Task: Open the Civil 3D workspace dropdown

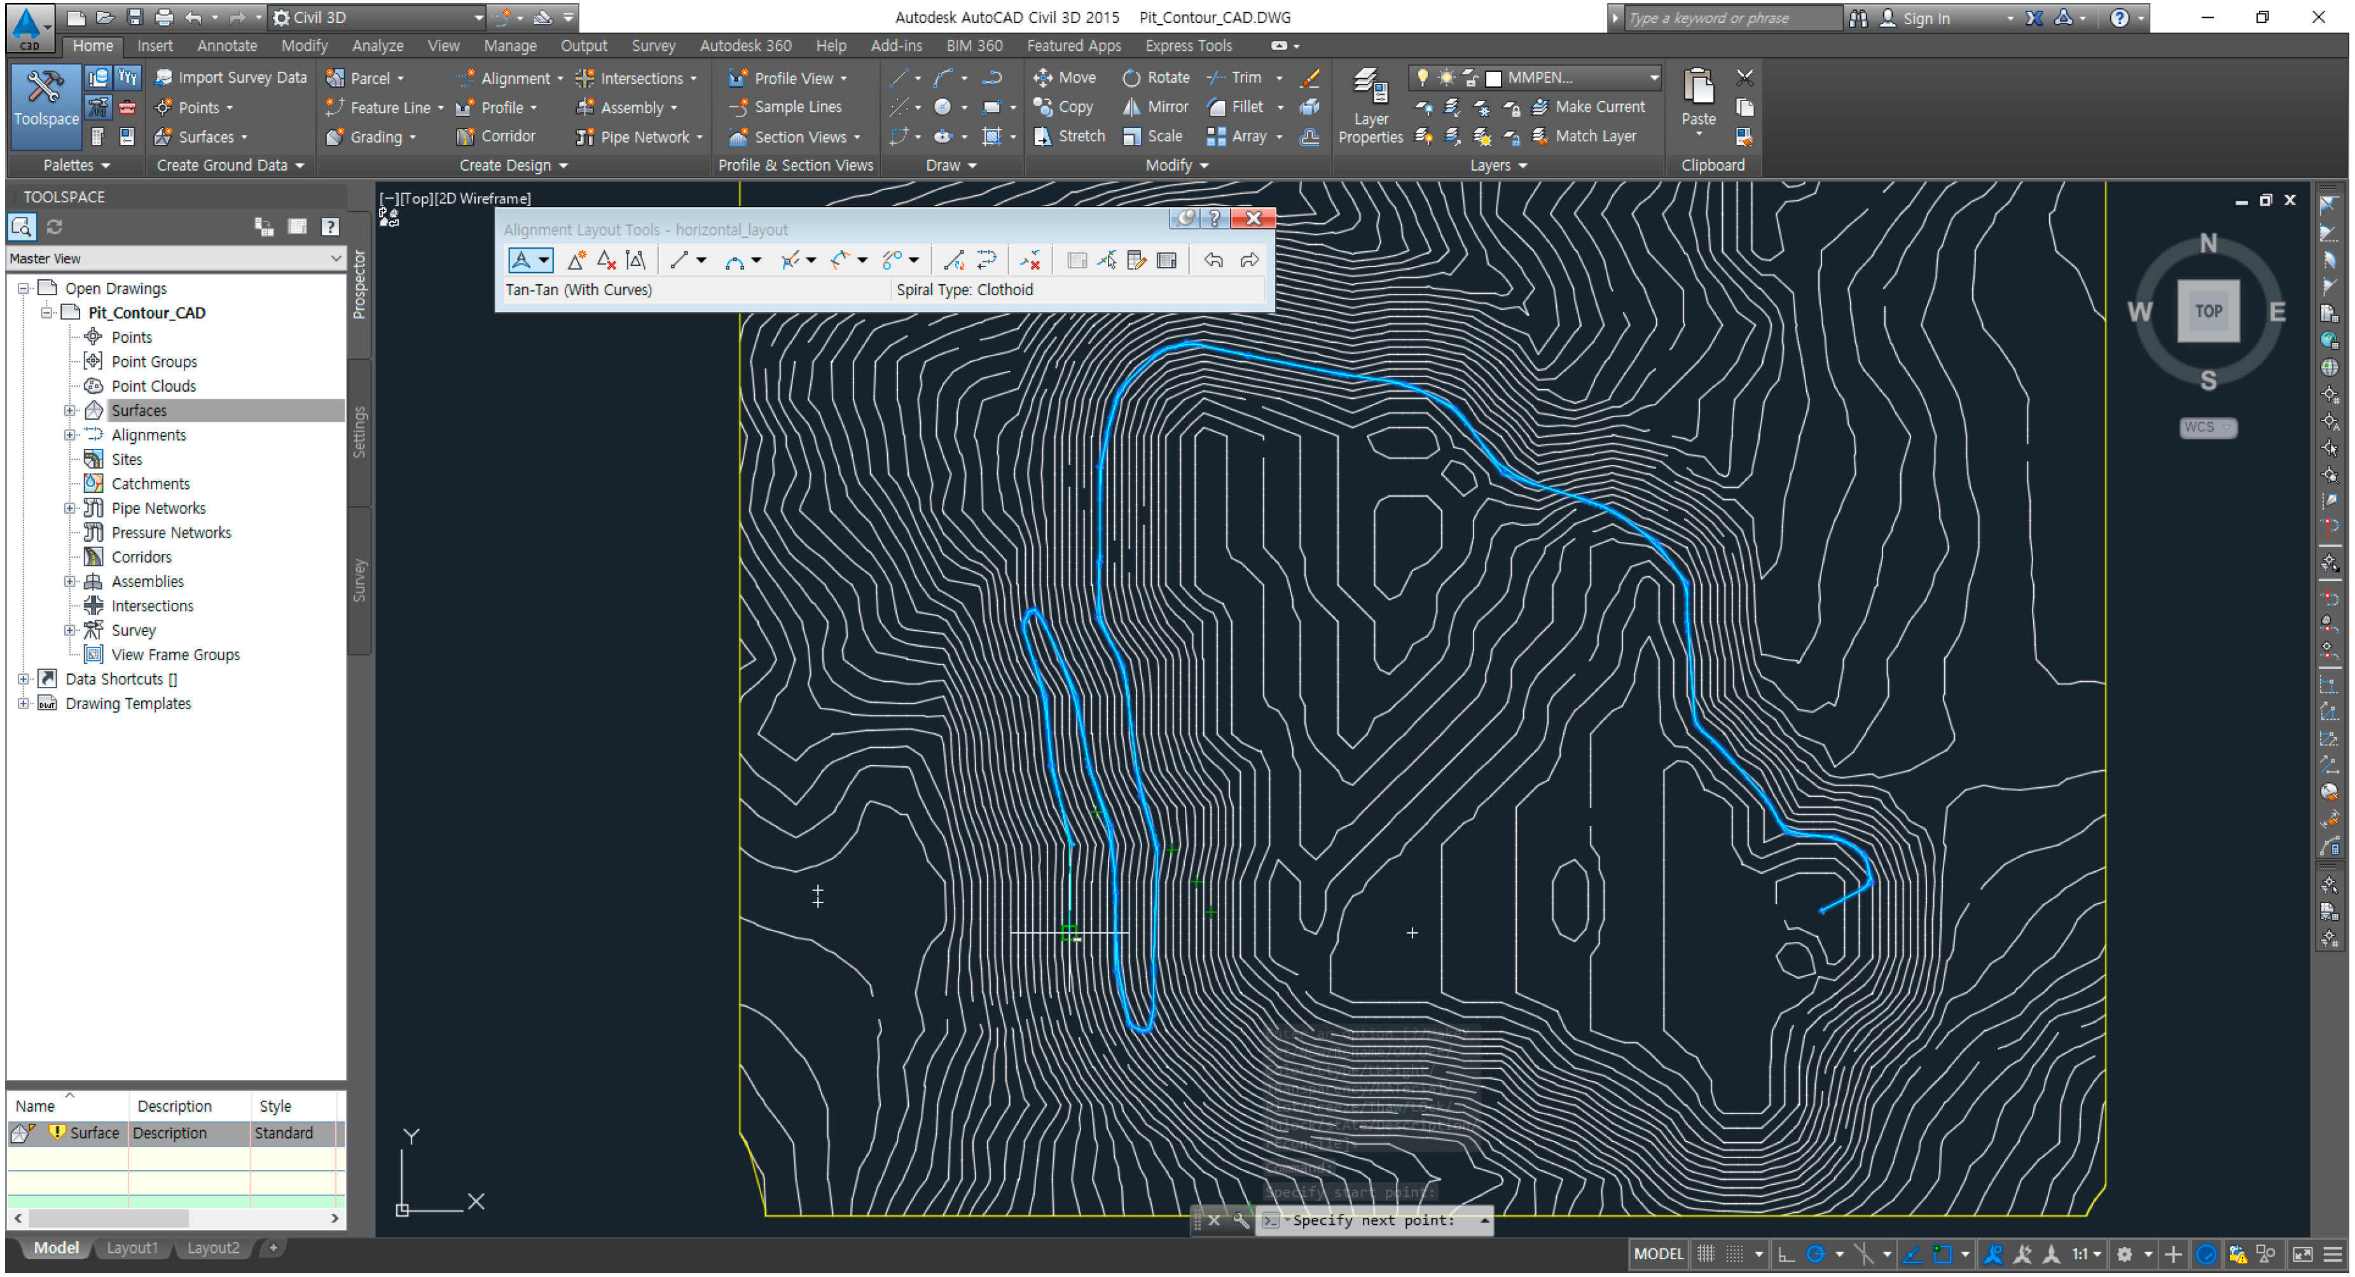Action: (376, 17)
